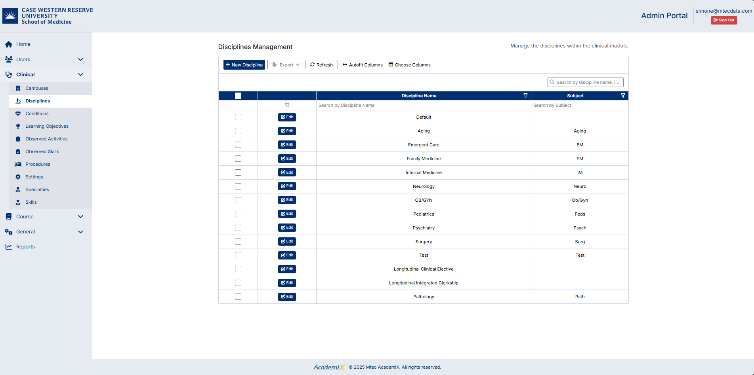
Task: Click the Reports chart icon
Action: pos(9,247)
